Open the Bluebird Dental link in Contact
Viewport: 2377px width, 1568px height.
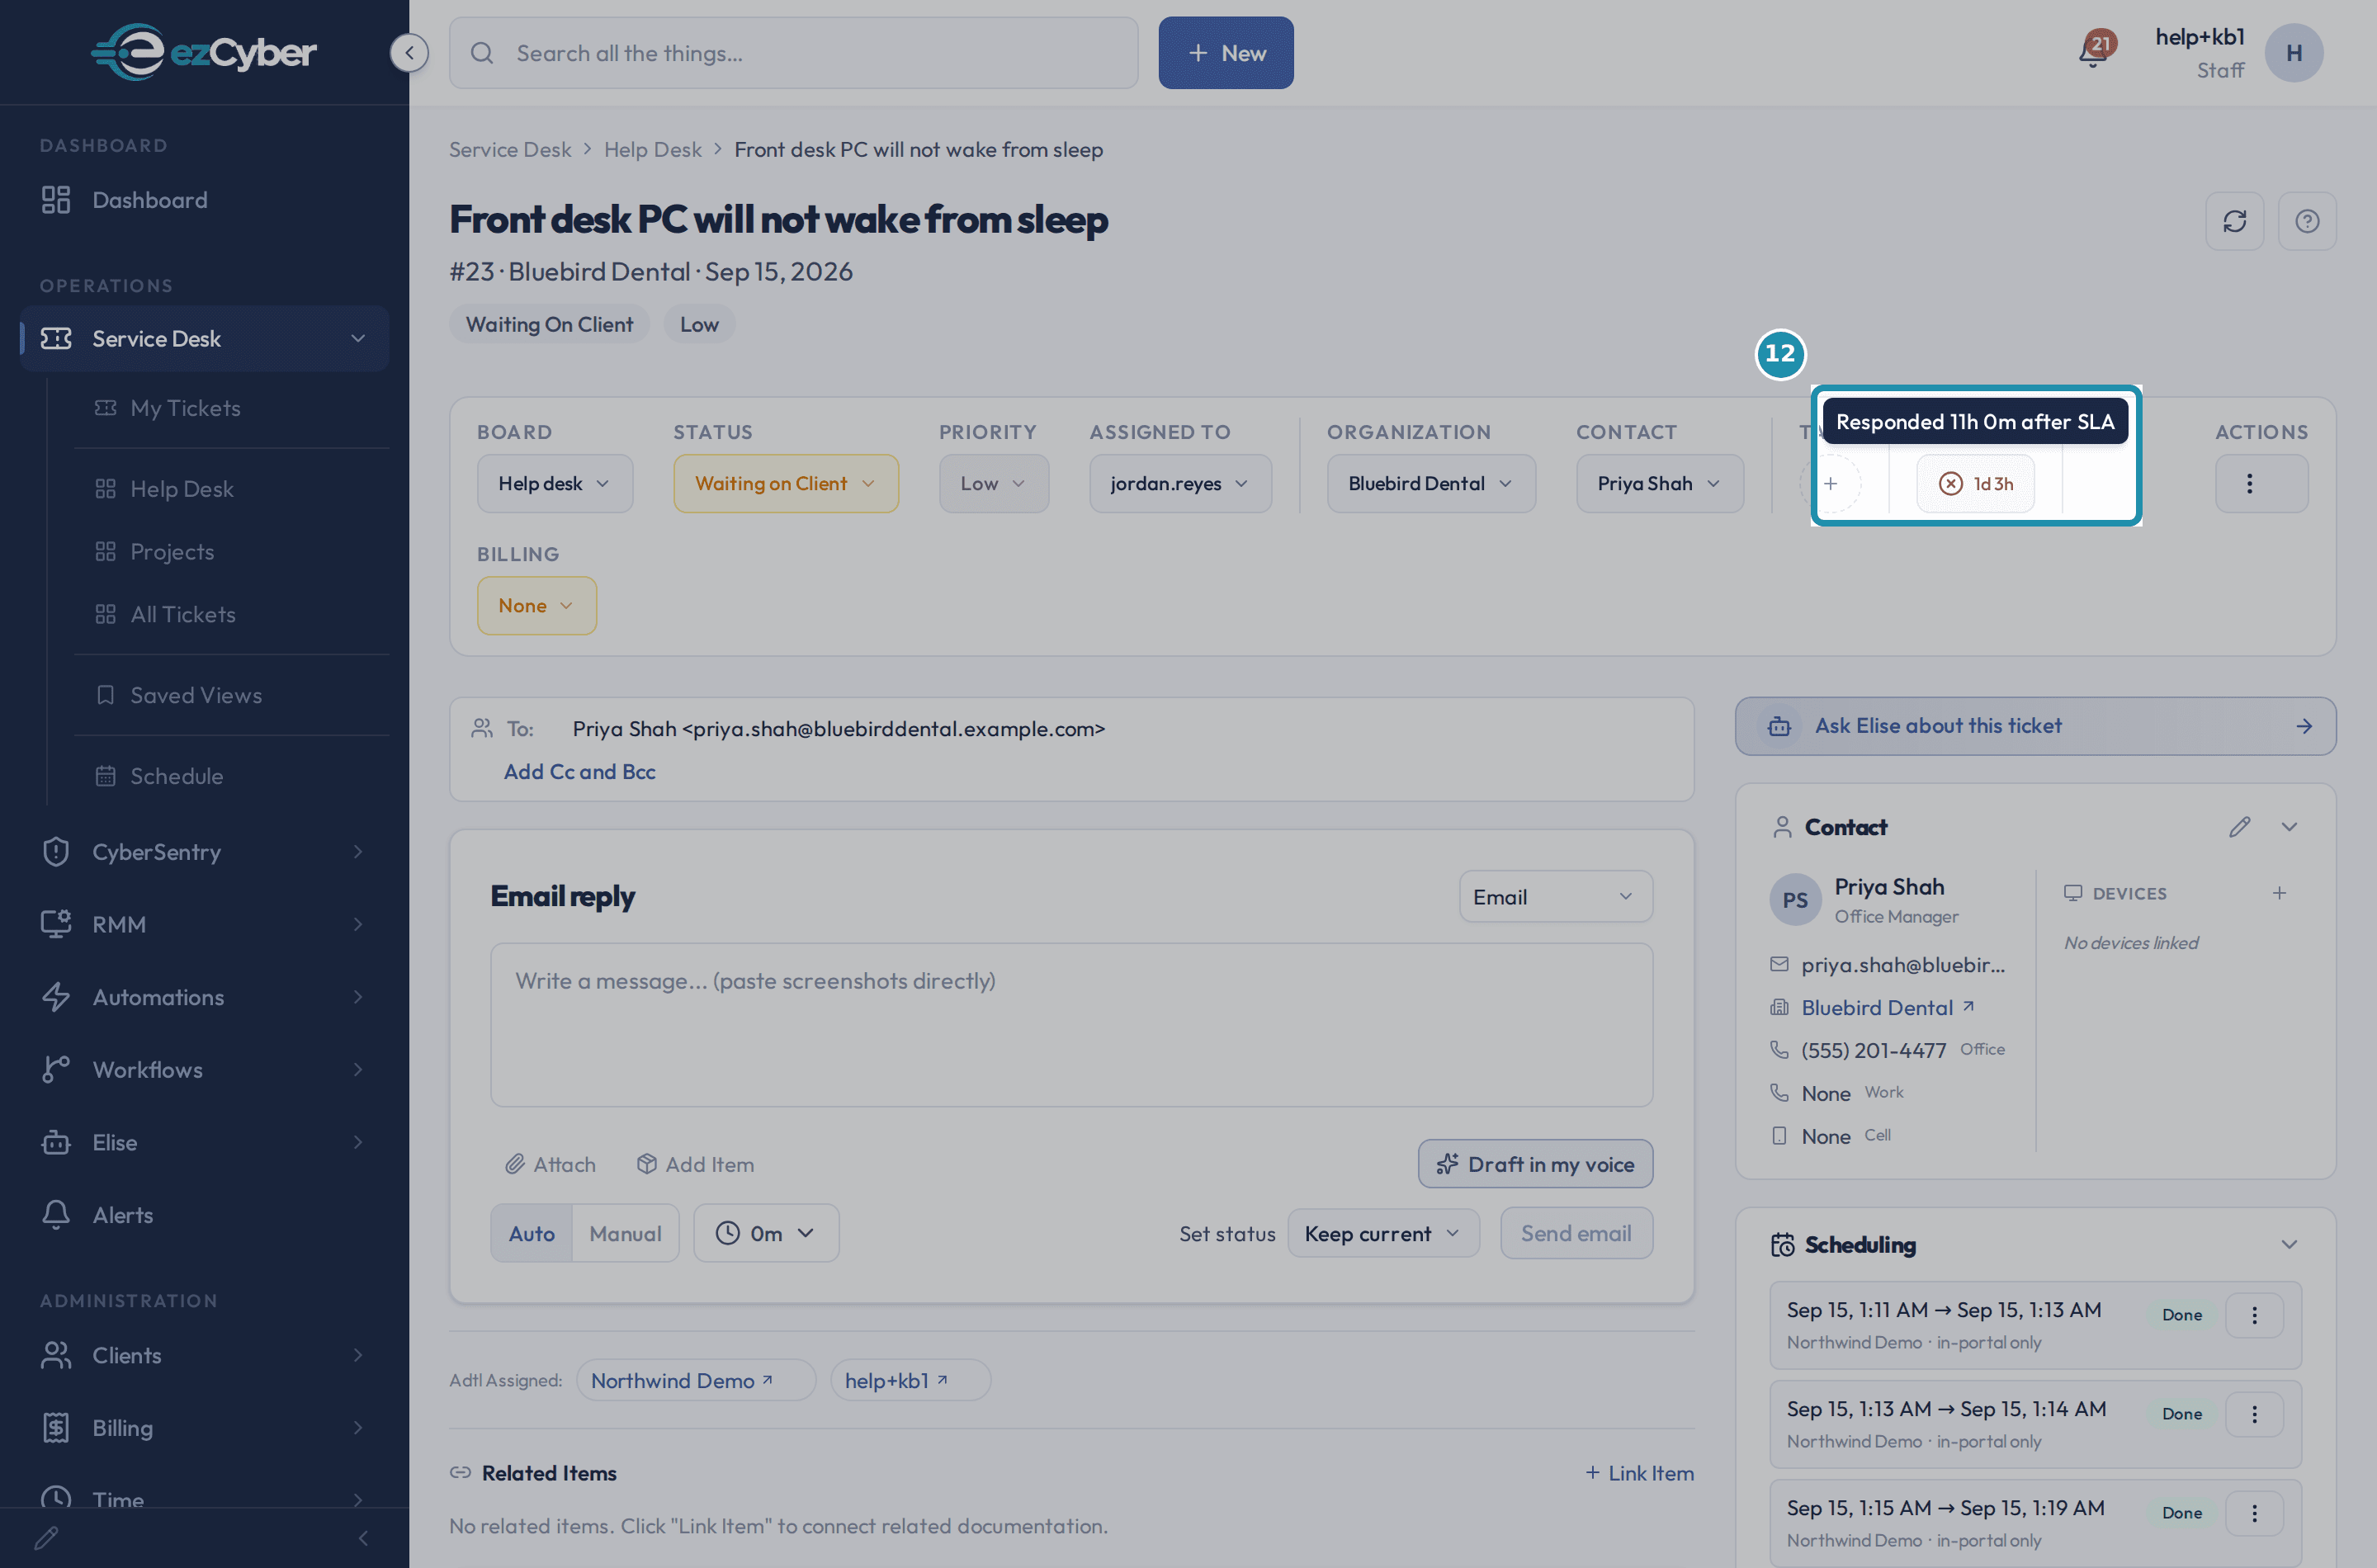click(1887, 1008)
